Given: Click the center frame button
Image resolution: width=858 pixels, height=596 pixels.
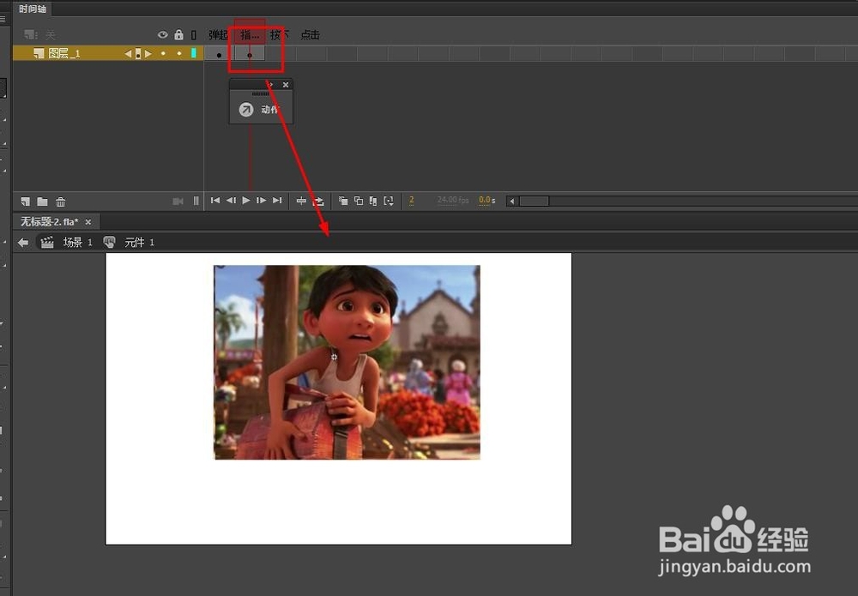Looking at the screenshot, I should (x=301, y=202).
